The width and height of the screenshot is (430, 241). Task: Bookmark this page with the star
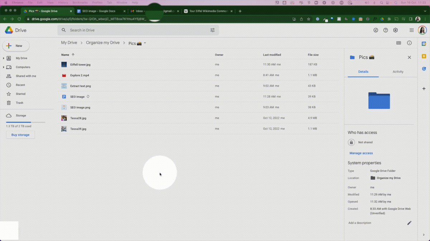coord(309,19)
